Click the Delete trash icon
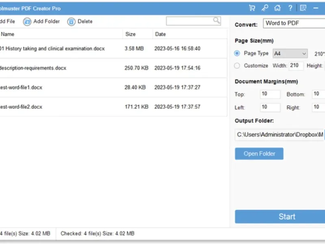Viewport: 325px width, 244px height. pyautogui.click(x=71, y=22)
